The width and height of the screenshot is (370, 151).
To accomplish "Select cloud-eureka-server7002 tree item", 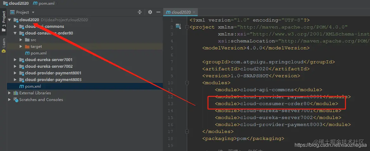I will (x=49, y=66).
